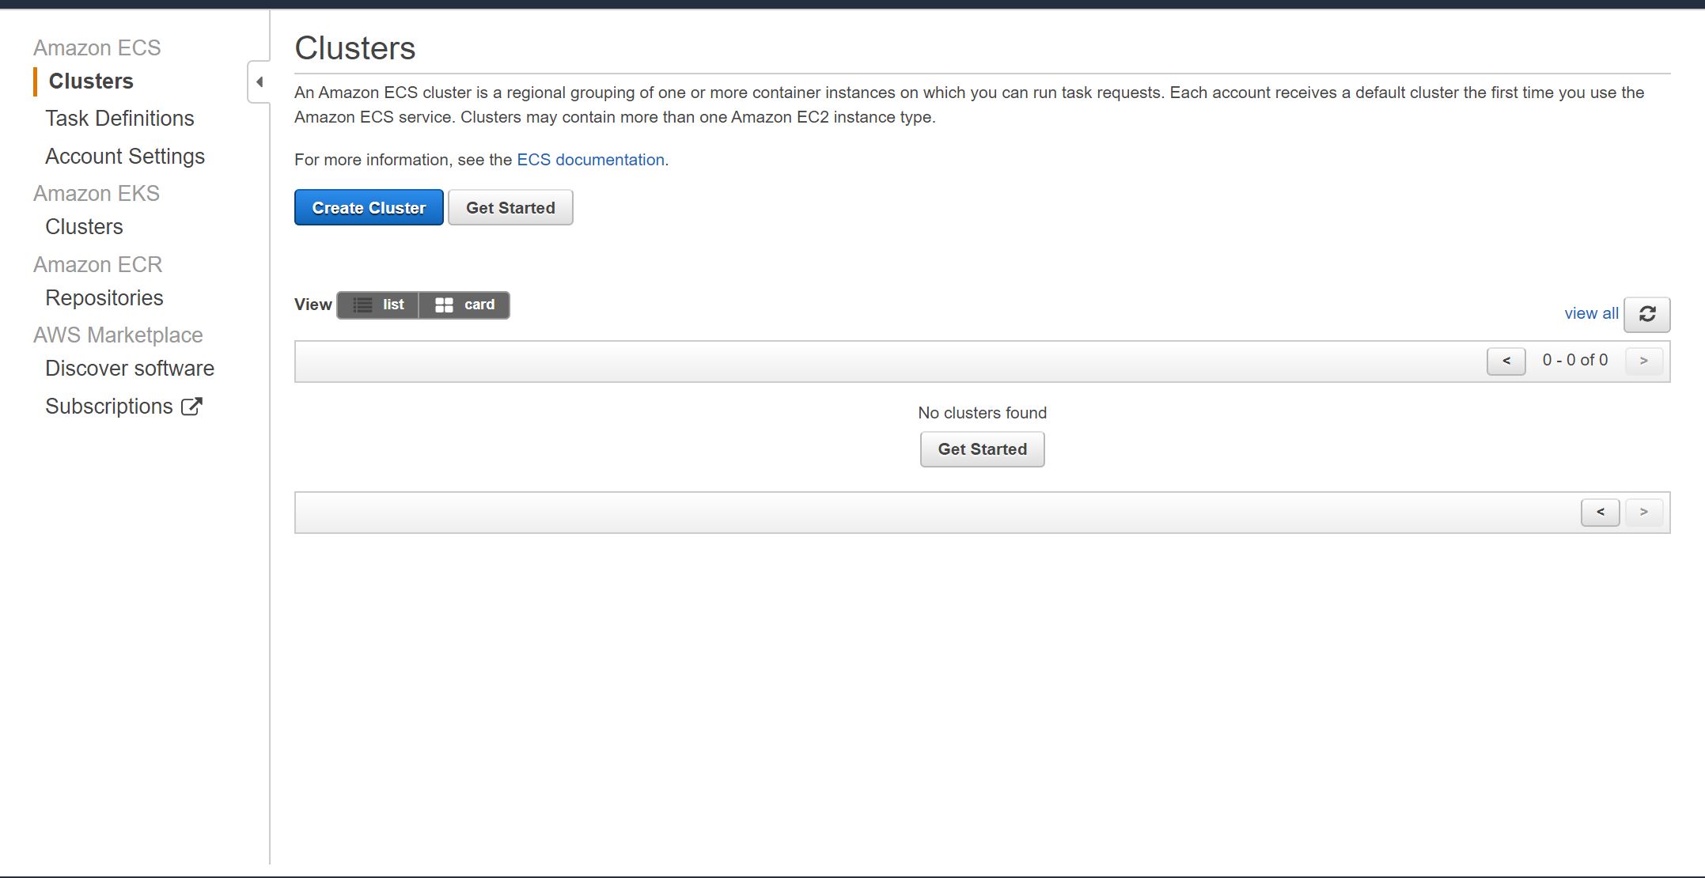Click Get Started under No clusters found
The height and width of the screenshot is (878, 1705).
[x=982, y=448]
